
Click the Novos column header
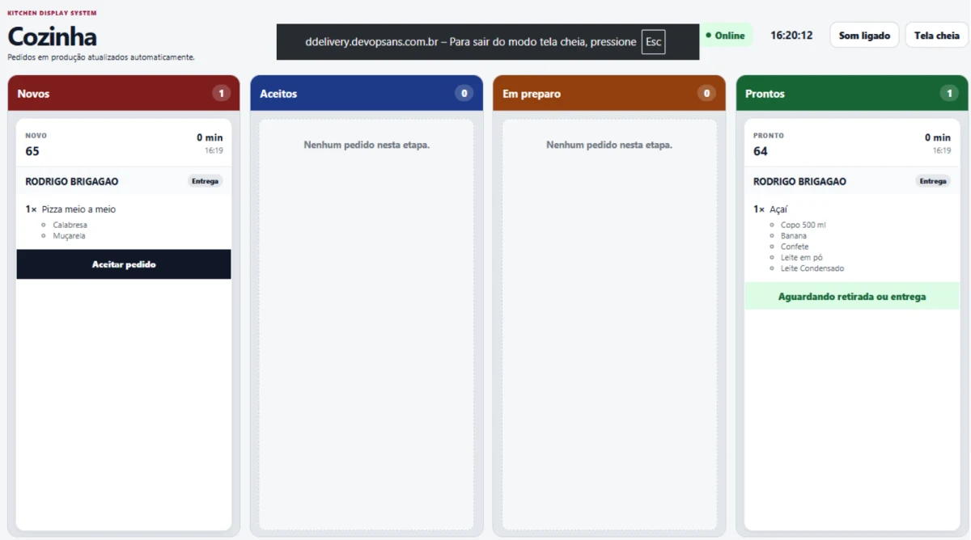(x=124, y=94)
